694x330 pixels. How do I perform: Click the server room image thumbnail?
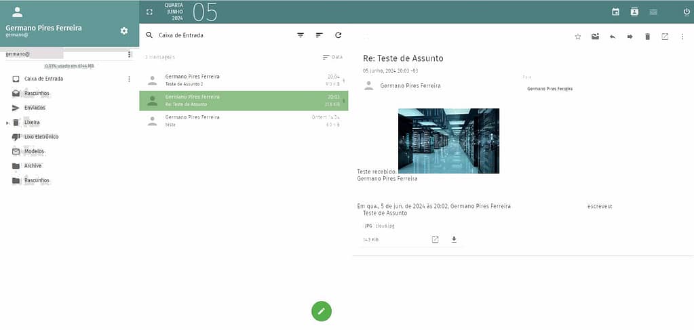(x=448, y=140)
